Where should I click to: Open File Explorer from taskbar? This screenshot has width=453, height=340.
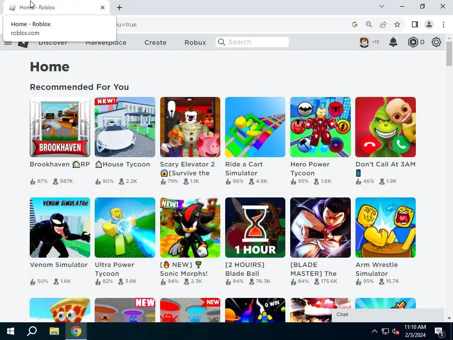pos(54,331)
